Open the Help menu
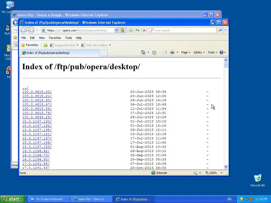The height and width of the screenshot is (203, 271). click(79, 38)
